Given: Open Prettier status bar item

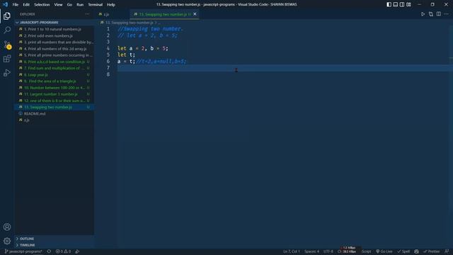Looking at the screenshot, I should coord(431,251).
